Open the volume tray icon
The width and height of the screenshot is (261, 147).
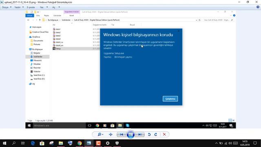click(230, 143)
